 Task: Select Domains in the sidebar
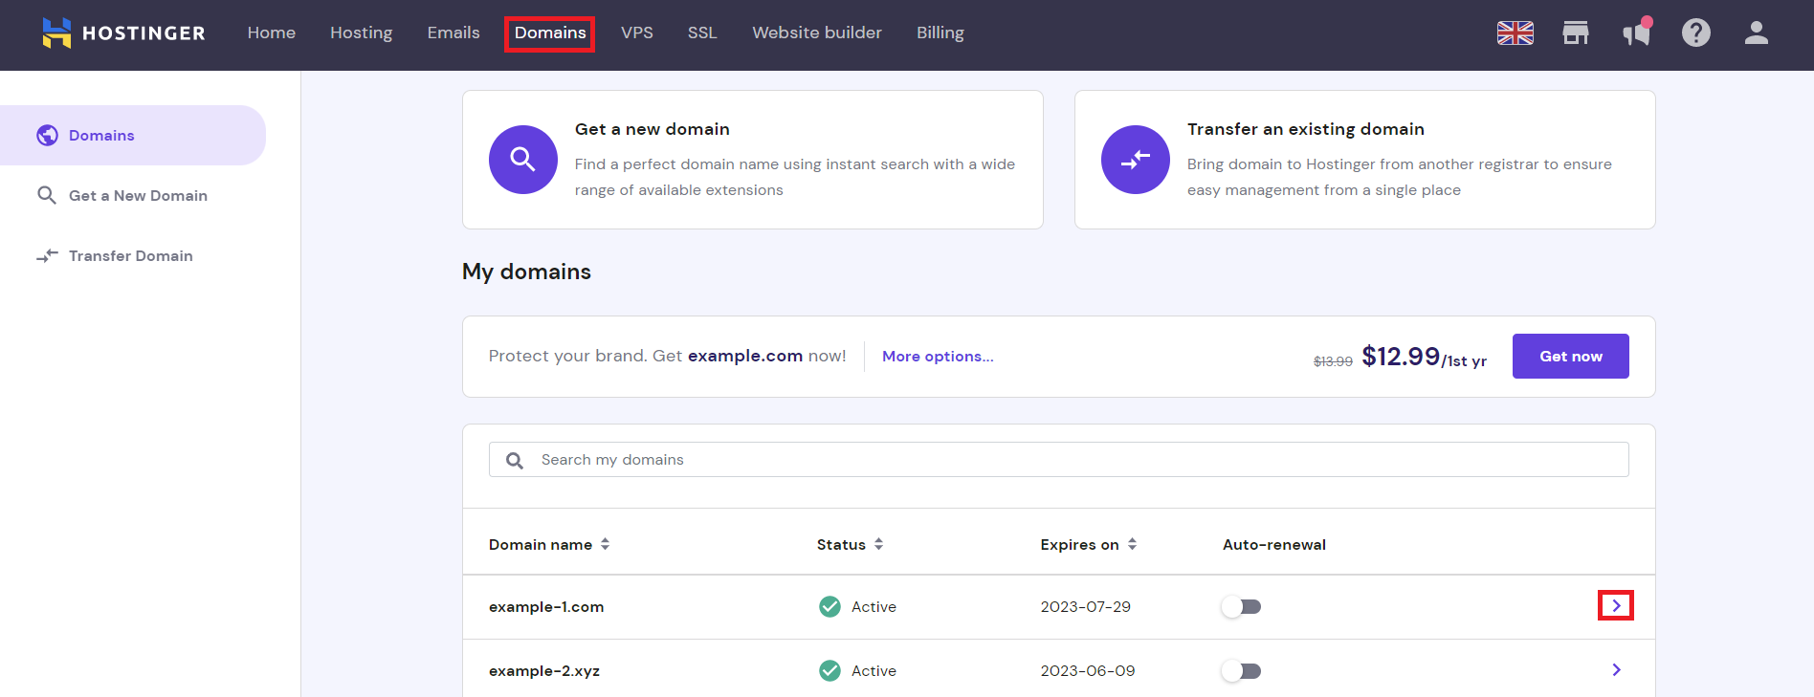point(133,135)
